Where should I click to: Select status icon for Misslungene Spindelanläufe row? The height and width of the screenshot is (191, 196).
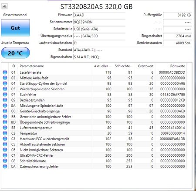[x=5, y=105]
